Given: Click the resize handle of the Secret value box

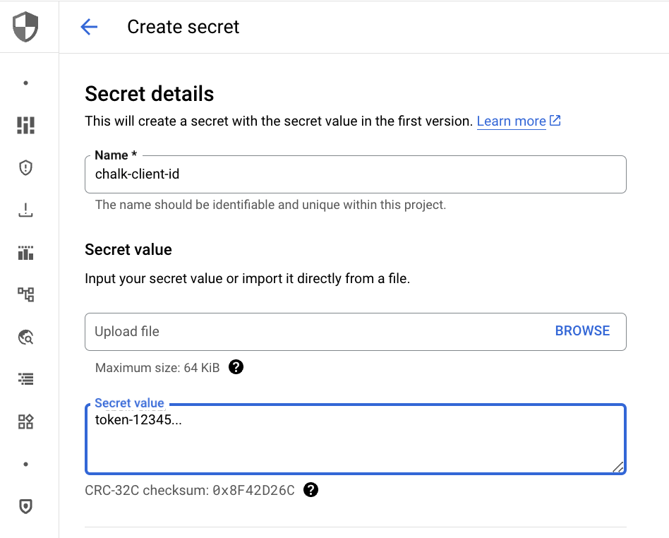Looking at the screenshot, I should coord(619,467).
